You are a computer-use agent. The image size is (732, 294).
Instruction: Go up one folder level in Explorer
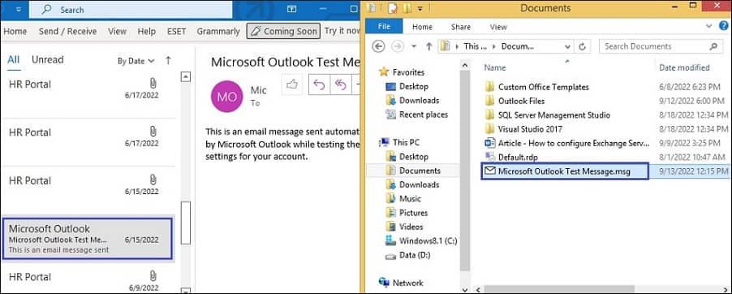click(x=429, y=46)
